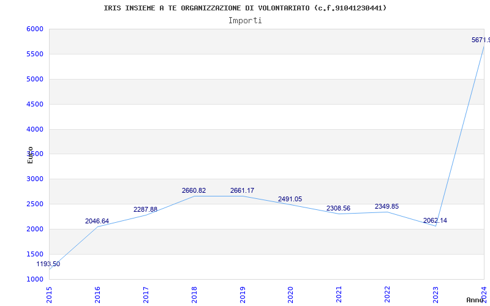The width and height of the screenshot is (490, 306).
Task: Click the data label 2062.14
Action: [435, 221]
